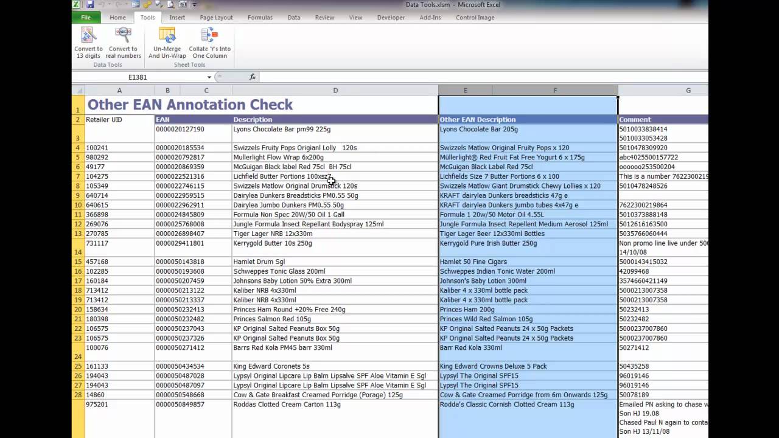Viewport: 779px width, 438px height.
Task: Open the Page Layout tab
Action: [x=216, y=18]
